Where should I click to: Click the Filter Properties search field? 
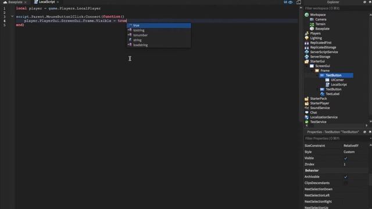coord(336,138)
